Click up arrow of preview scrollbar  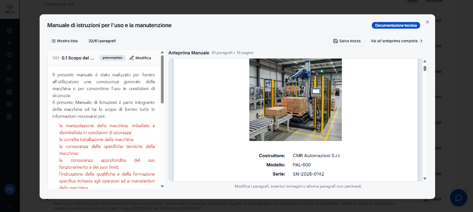tap(425, 61)
